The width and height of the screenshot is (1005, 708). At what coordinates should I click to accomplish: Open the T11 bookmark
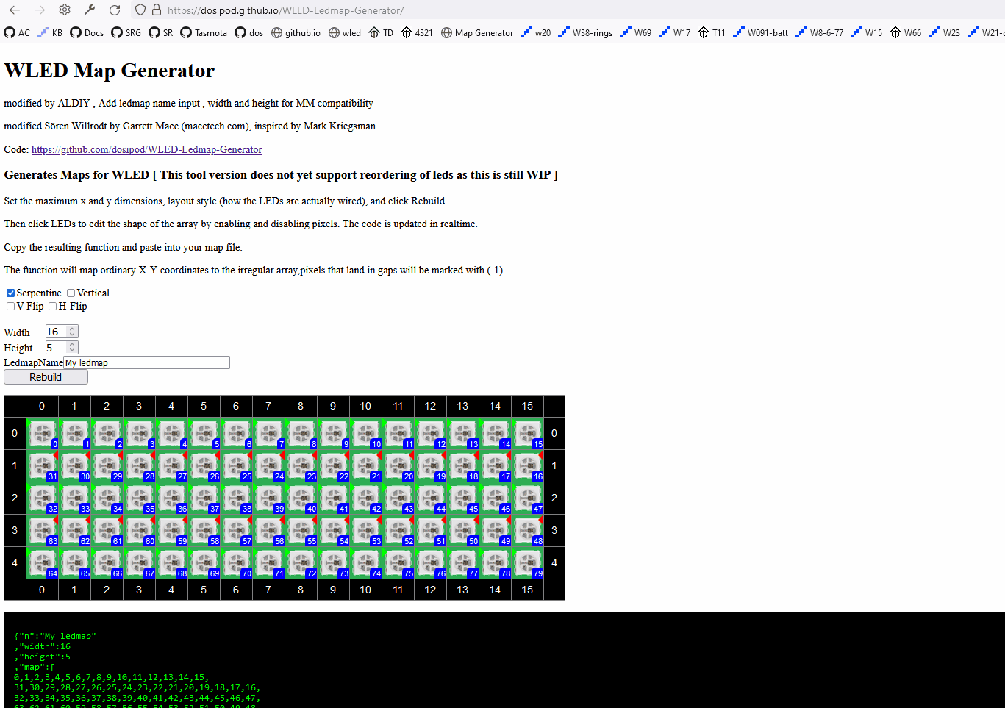point(712,32)
